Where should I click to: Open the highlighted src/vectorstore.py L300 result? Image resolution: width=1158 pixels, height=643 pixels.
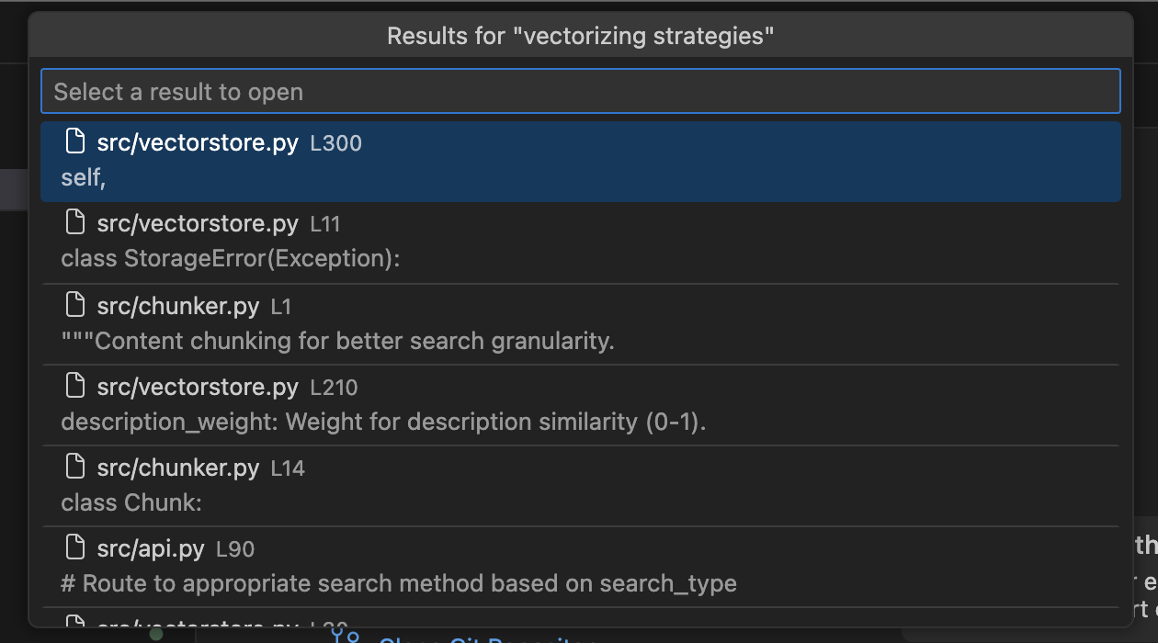[x=579, y=159]
